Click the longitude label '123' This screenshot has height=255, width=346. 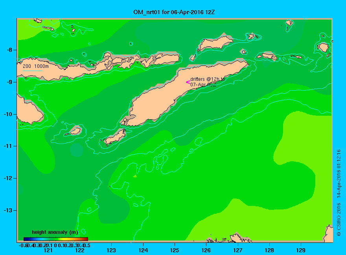(111, 250)
